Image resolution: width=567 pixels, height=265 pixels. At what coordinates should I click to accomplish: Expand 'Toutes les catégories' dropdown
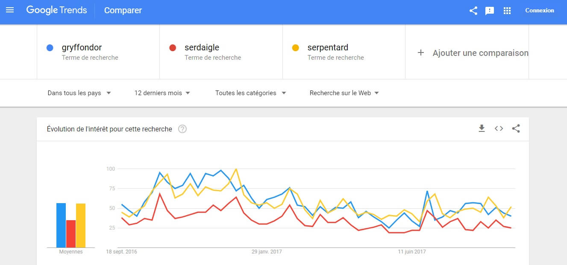[x=250, y=93]
